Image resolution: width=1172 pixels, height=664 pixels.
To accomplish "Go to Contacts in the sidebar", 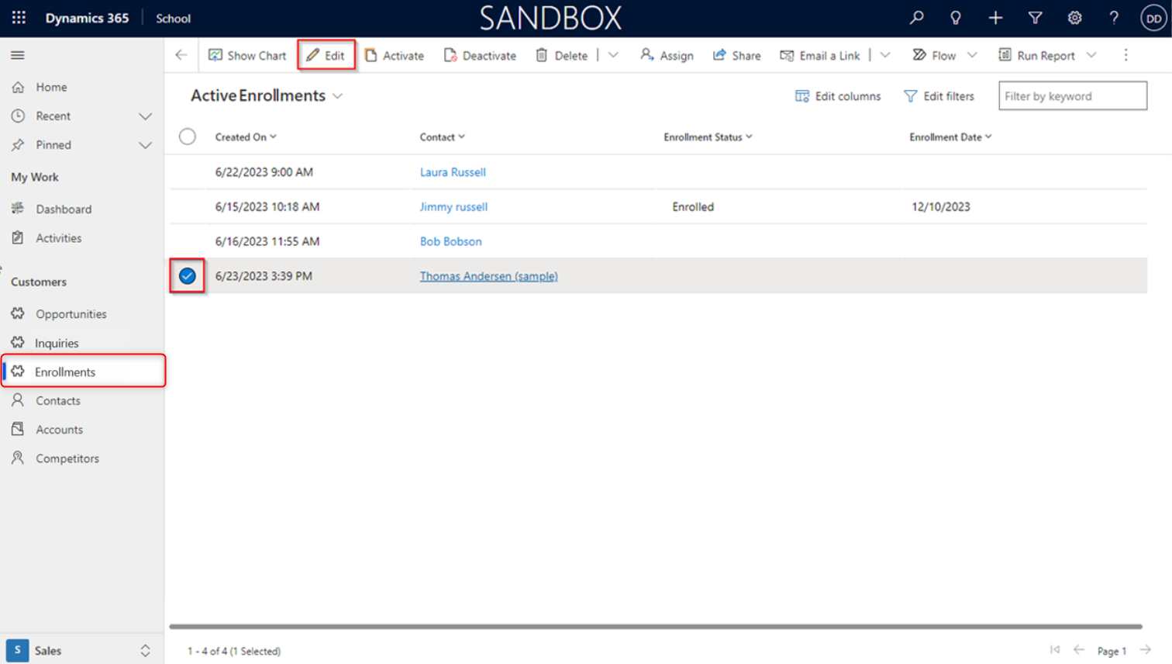I will [x=58, y=401].
